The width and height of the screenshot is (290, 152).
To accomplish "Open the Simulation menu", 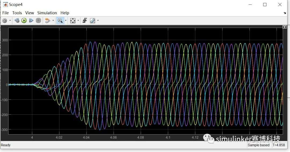I will pyautogui.click(x=47, y=13).
